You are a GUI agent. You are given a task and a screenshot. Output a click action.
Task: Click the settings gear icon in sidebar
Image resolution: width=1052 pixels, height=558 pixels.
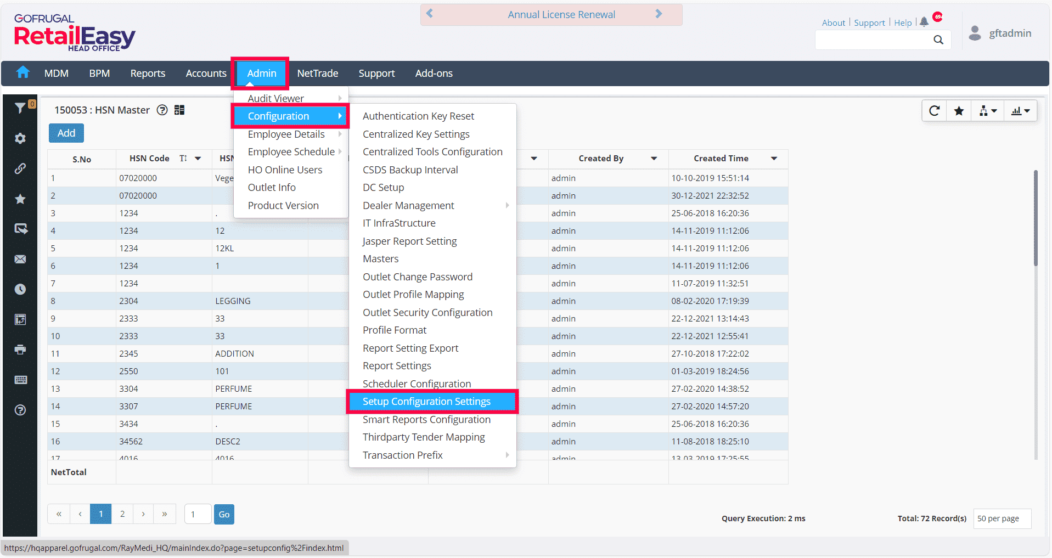[20, 138]
